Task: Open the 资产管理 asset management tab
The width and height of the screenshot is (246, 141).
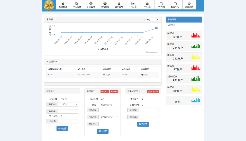Action: click(x=119, y=5)
